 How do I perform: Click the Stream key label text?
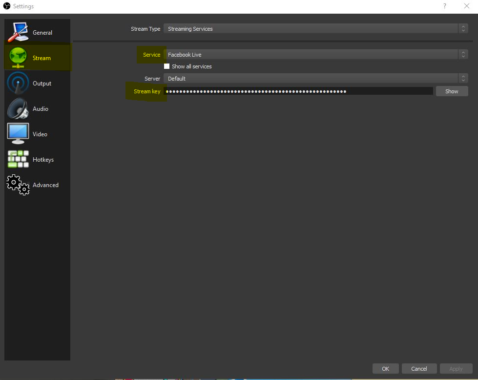(x=147, y=91)
